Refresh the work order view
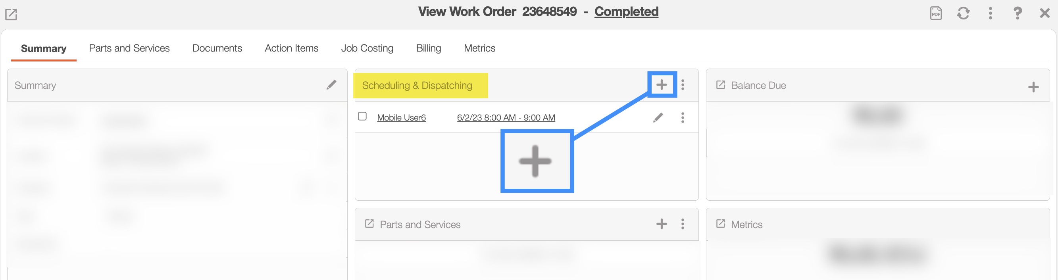 tap(963, 13)
